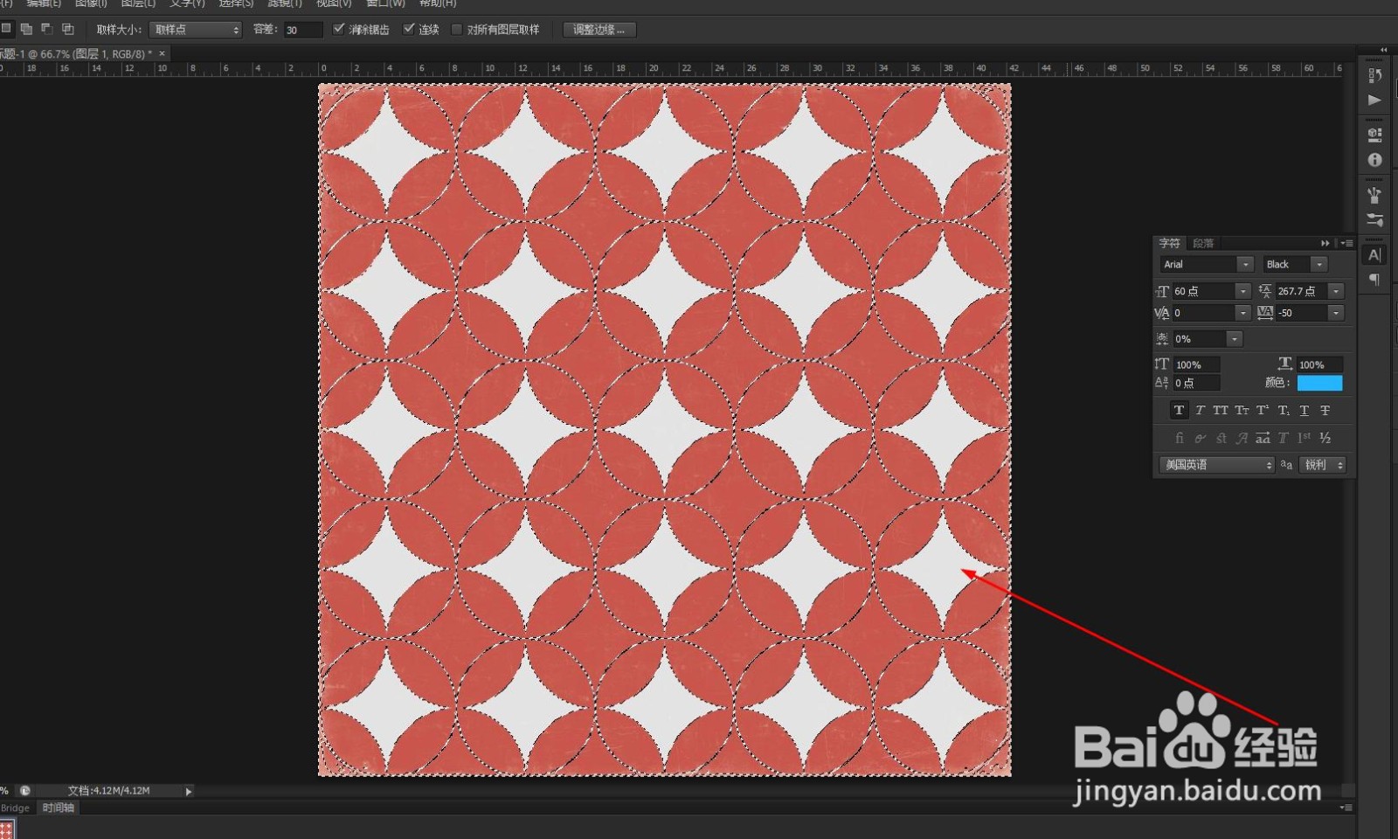
Task: Open the tracking dropdown showing -50
Action: point(1336,313)
